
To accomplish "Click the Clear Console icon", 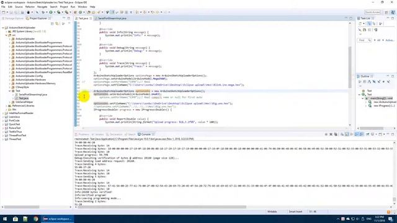I will [x=342, y=134].
